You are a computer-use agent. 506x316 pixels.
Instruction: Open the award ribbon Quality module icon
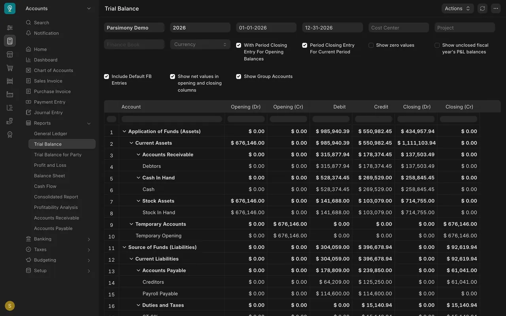10,135
